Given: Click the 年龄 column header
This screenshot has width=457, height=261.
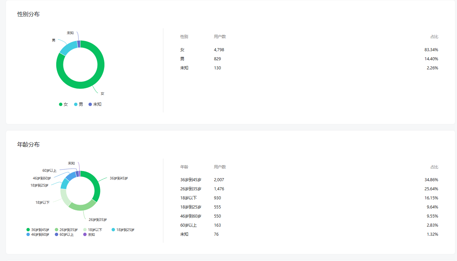Looking at the screenshot, I should coord(184,167).
